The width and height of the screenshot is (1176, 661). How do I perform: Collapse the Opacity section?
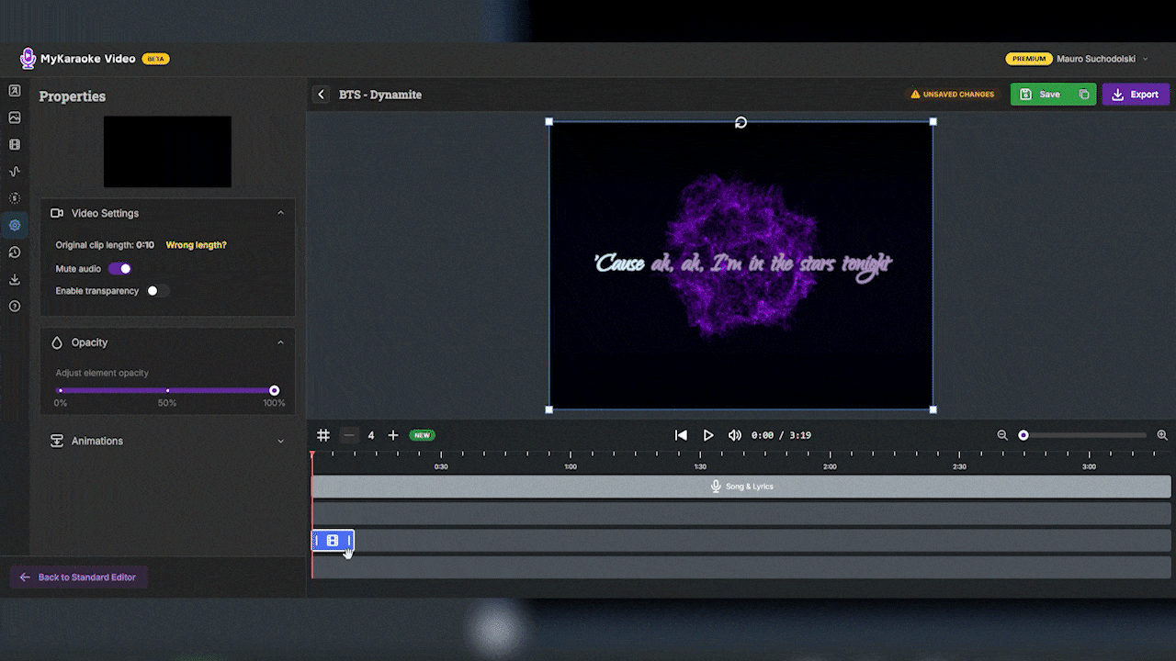pyautogui.click(x=280, y=342)
